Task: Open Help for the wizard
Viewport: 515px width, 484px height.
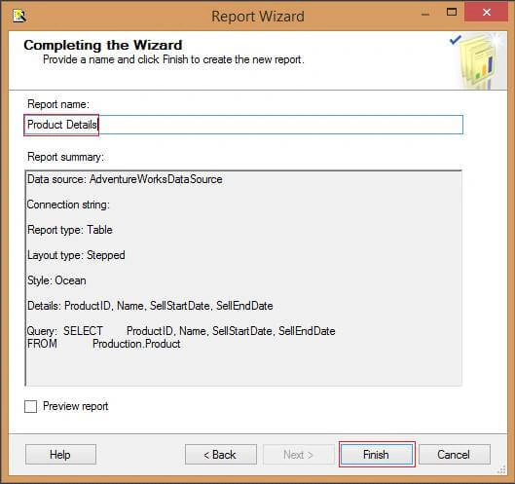Action: pyautogui.click(x=60, y=455)
